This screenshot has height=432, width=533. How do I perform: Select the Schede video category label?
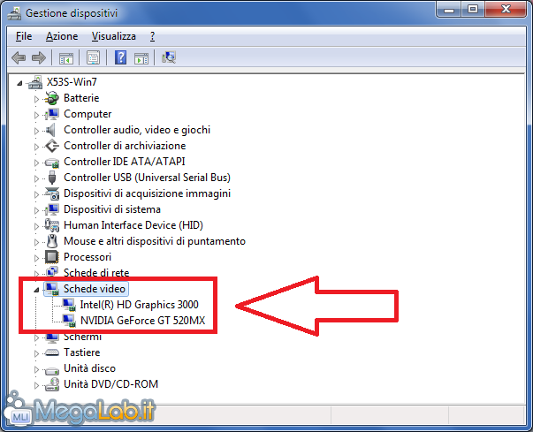[95, 289]
